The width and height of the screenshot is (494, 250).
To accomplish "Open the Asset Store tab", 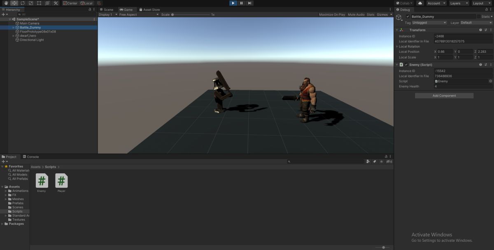I will tap(149, 9).
